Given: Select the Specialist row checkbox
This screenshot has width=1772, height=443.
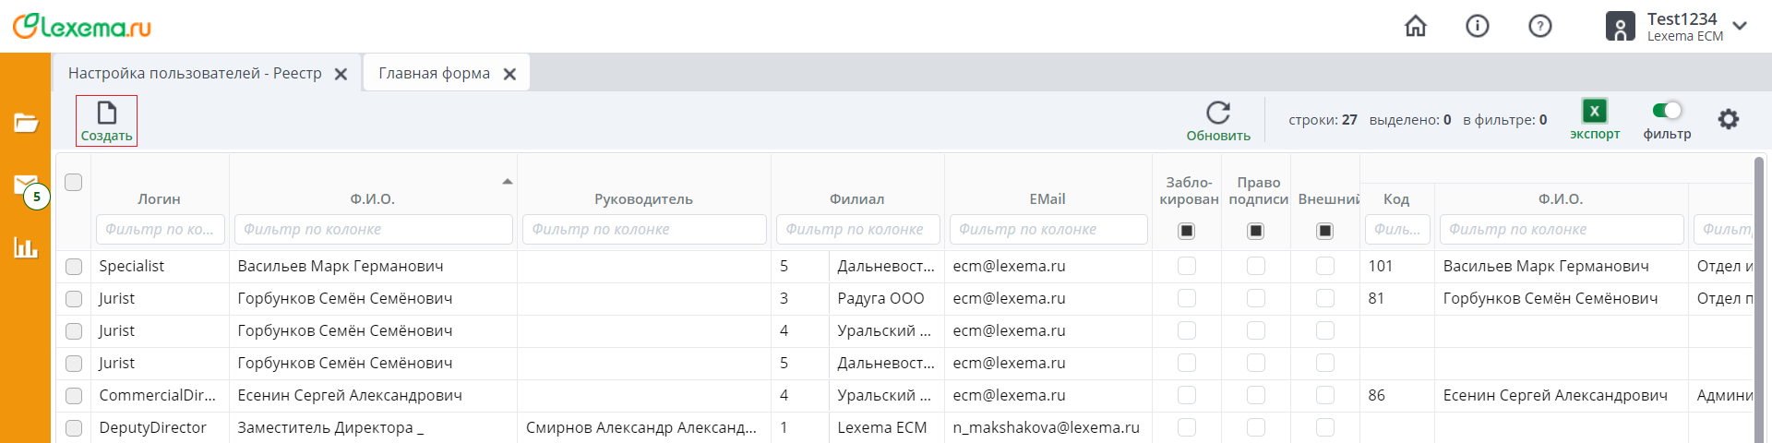Looking at the screenshot, I should coord(74,267).
